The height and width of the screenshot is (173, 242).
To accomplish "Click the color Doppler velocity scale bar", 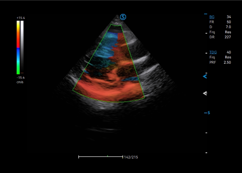I will coord(18,47).
